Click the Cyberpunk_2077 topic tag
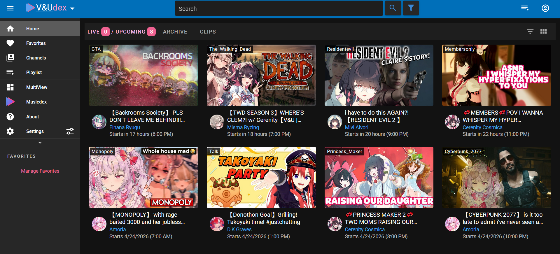 point(463,151)
